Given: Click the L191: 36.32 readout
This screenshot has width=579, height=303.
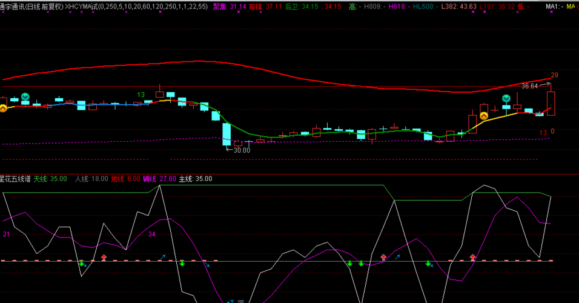Looking at the screenshot, I should [x=497, y=6].
